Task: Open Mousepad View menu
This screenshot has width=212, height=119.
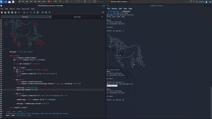Action: [x=18, y=9]
